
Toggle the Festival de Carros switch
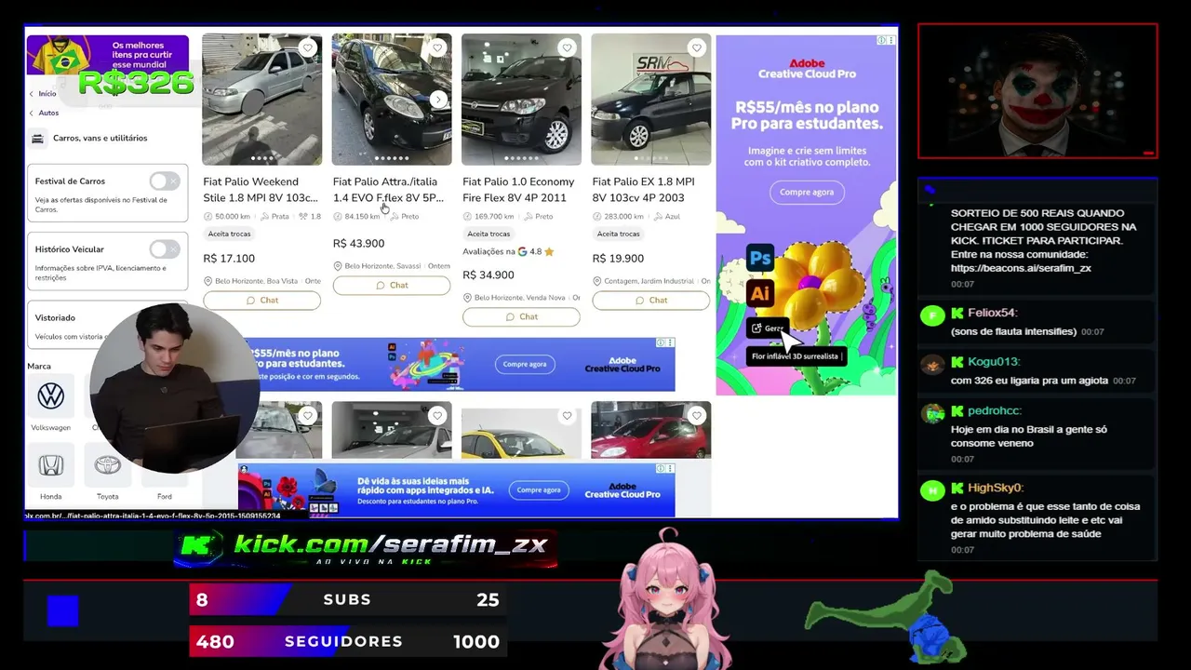165,181
